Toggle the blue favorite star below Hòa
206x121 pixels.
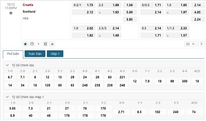[x=25, y=44]
